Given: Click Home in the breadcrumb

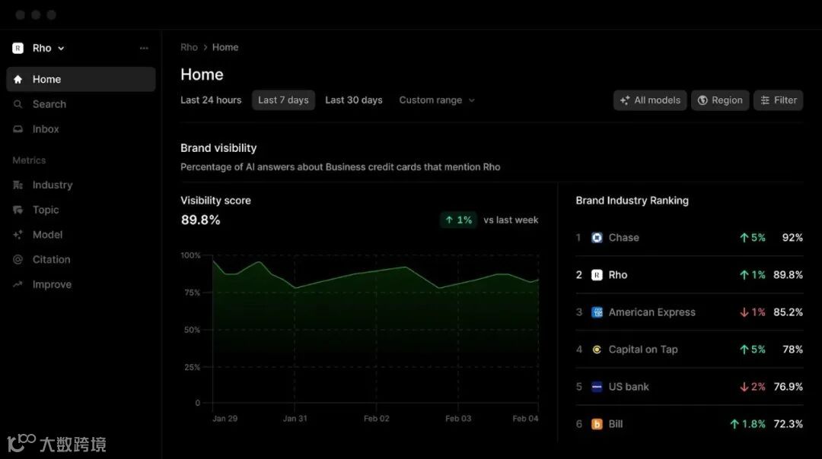Looking at the screenshot, I should [x=225, y=47].
